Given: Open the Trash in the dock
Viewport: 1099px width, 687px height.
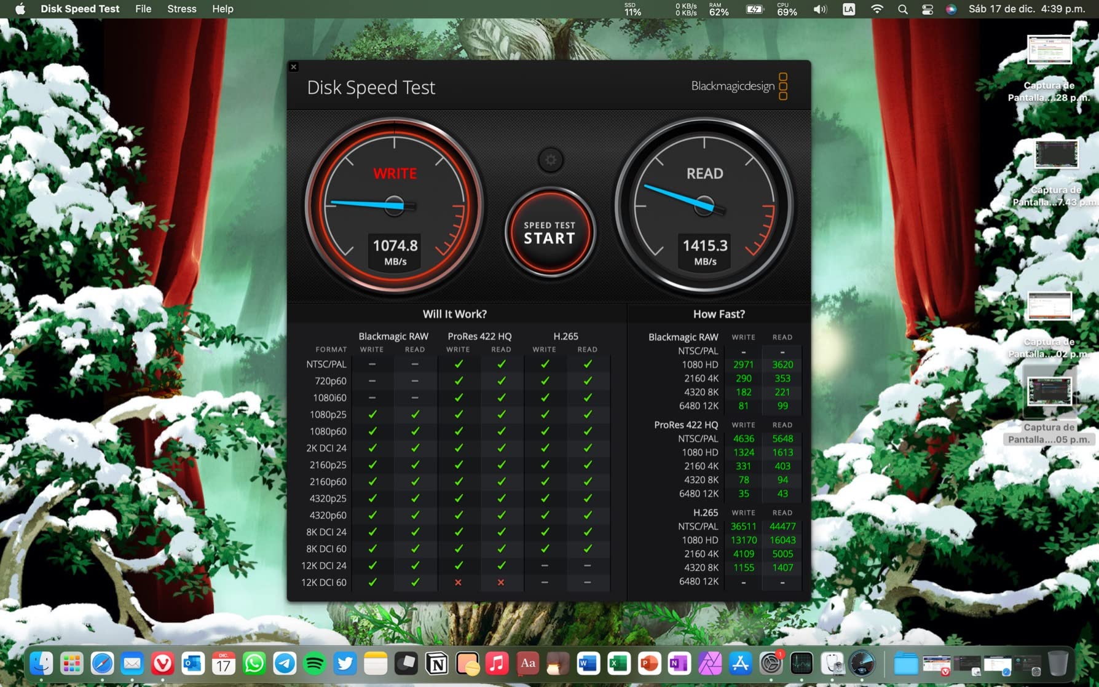Looking at the screenshot, I should (1058, 664).
